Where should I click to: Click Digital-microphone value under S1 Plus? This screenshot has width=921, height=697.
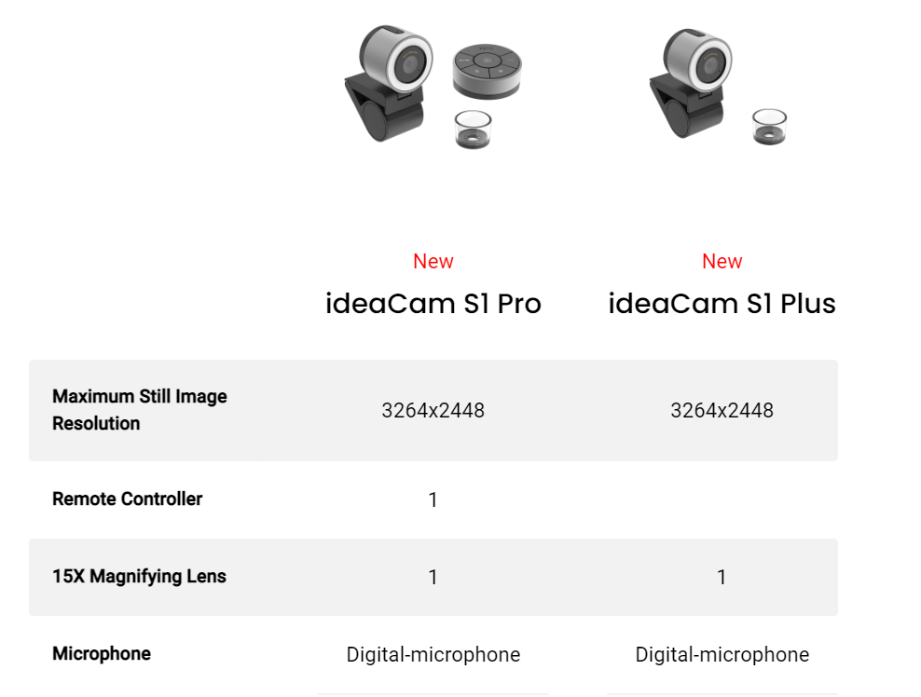click(x=722, y=655)
